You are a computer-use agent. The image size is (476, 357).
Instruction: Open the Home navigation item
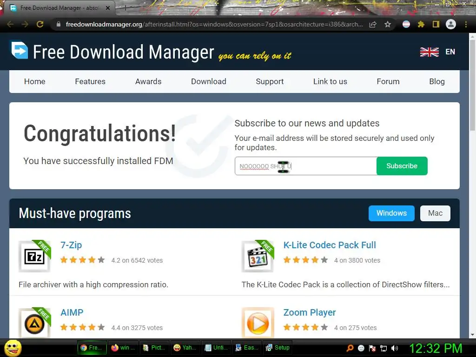[34, 81]
